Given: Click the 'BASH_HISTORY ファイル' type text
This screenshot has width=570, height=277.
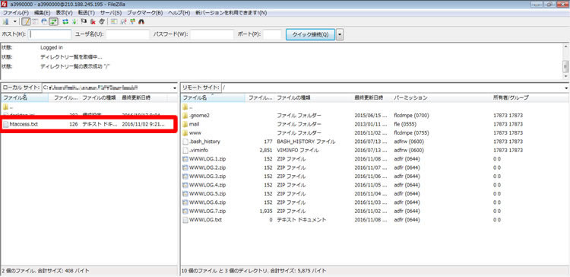Looking at the screenshot, I should (306, 142).
